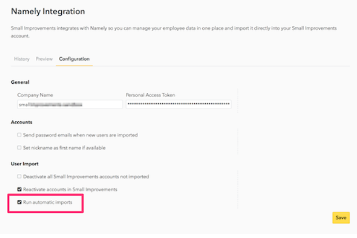Click the 'User Import' section heading
Viewport: 357px width, 238px height.
[x=24, y=164]
